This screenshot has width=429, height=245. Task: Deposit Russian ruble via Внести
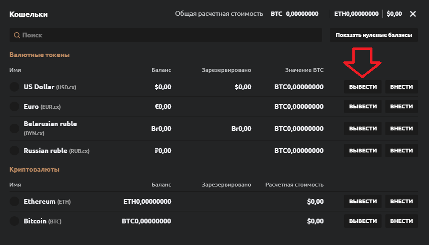(x=402, y=151)
